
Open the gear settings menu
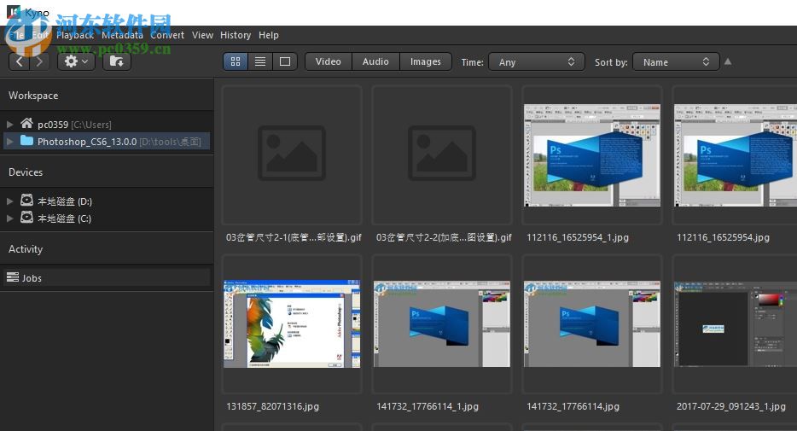pos(76,61)
